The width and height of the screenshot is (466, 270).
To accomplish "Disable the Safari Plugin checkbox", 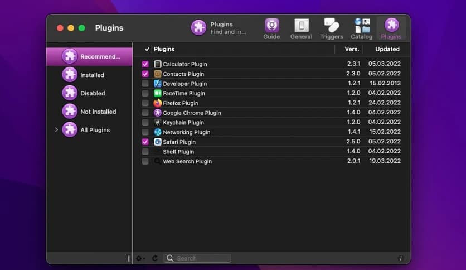I will [x=145, y=142].
